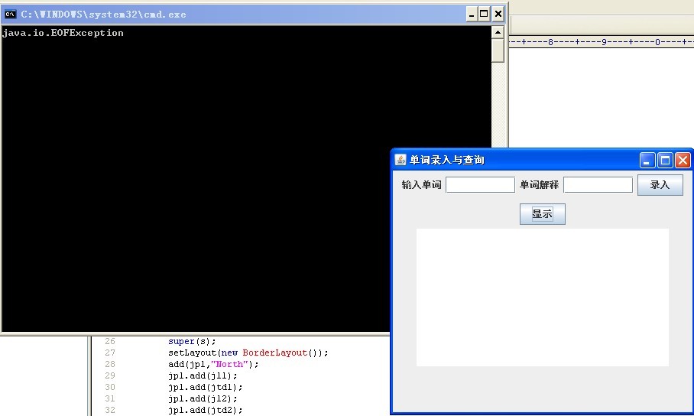694x416 pixels.
Task: Click line number 30 in editor gutter
Action: [x=110, y=388]
